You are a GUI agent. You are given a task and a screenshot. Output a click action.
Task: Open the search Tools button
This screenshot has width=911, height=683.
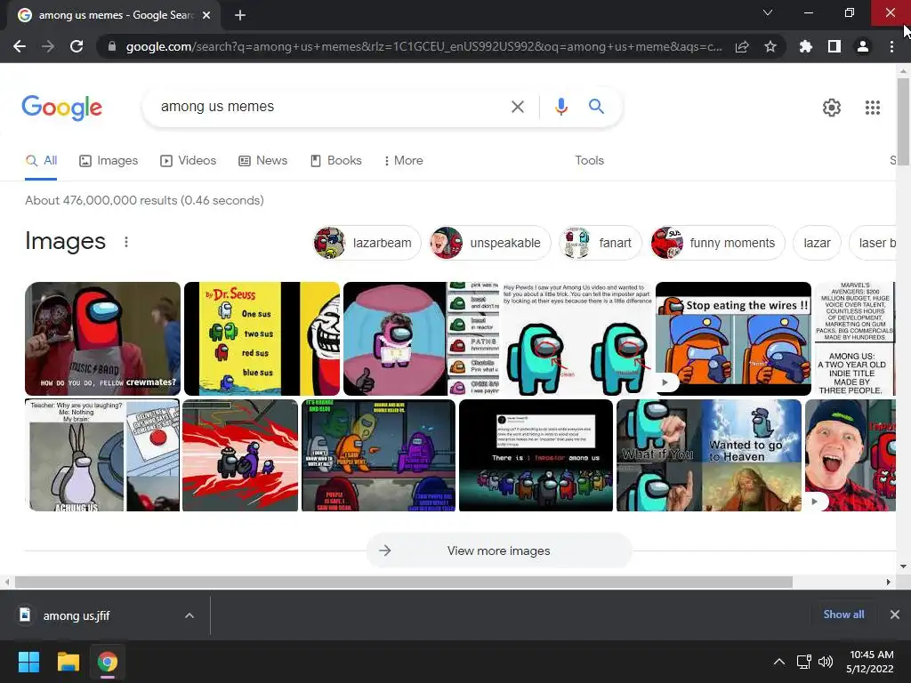(589, 161)
